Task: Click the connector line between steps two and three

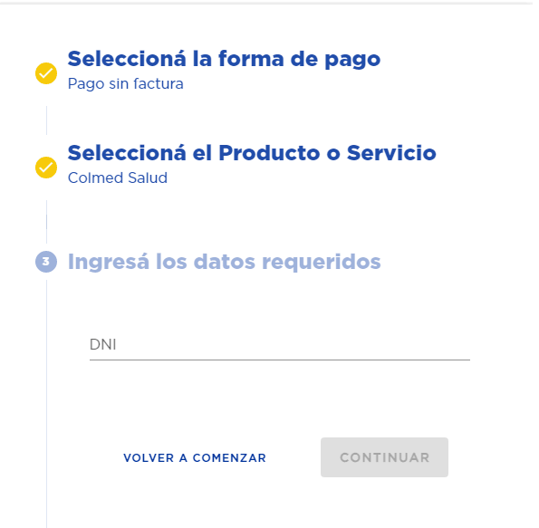Action: pos(46,222)
